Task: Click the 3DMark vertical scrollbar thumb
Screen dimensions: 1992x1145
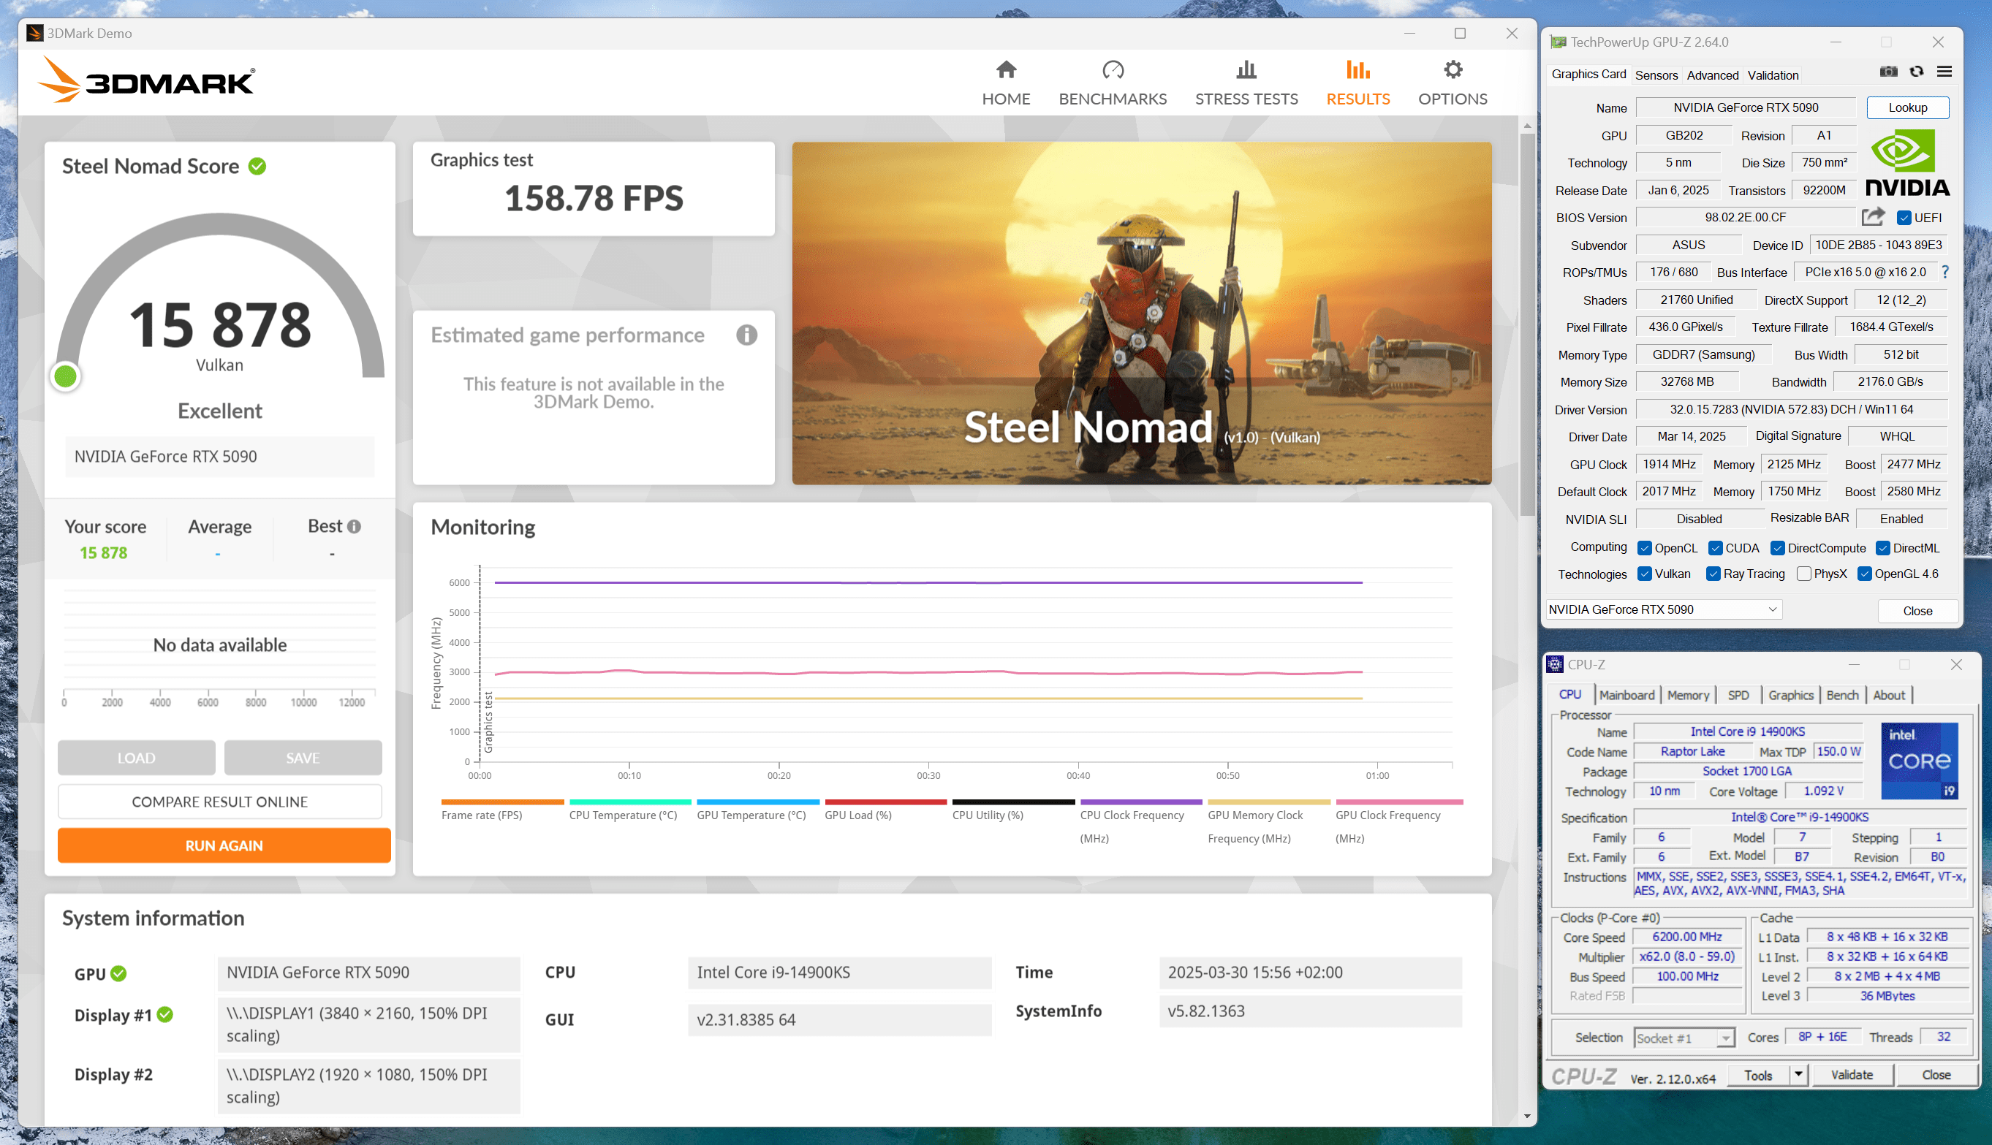Action: click(x=1526, y=323)
